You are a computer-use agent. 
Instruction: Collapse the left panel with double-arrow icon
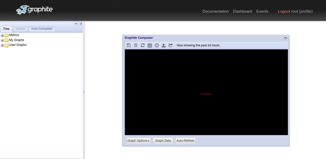(x=76, y=24)
